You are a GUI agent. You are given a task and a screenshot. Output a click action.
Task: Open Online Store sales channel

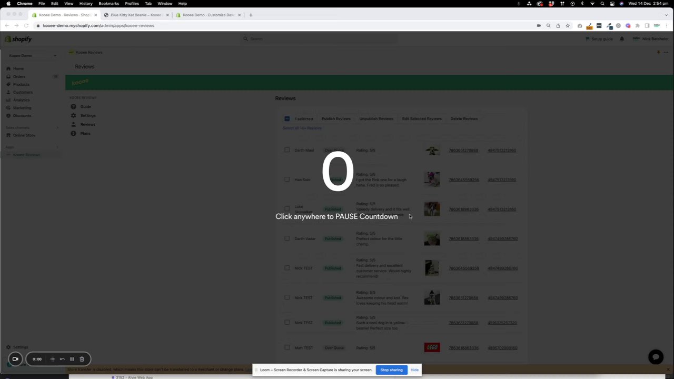tap(24, 135)
